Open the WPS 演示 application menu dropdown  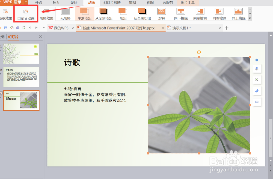(x=26, y=2)
